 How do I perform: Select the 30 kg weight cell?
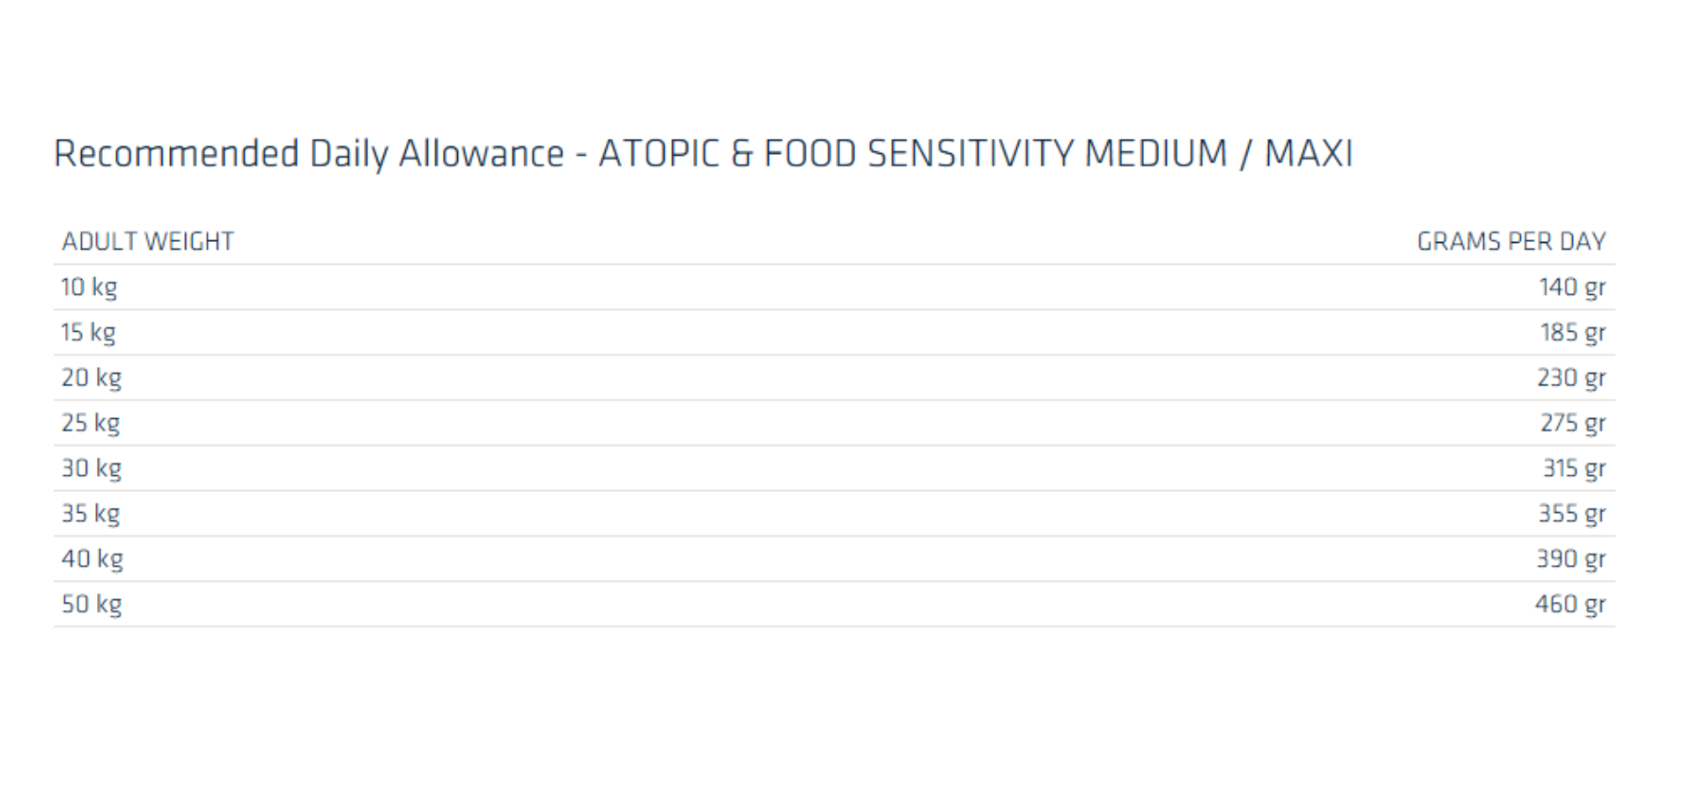click(x=92, y=468)
